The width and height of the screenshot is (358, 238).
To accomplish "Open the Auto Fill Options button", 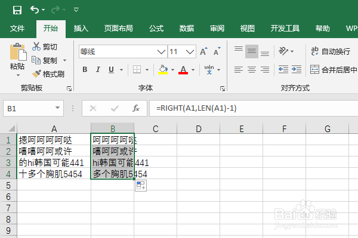I will (x=141, y=186).
